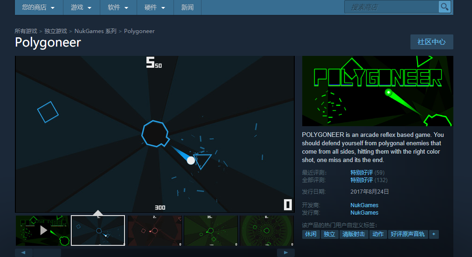
Task: Click the plus button to add tag
Action: click(x=434, y=234)
